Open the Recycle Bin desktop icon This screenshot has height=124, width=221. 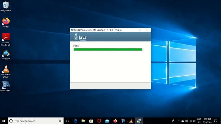(6, 7)
